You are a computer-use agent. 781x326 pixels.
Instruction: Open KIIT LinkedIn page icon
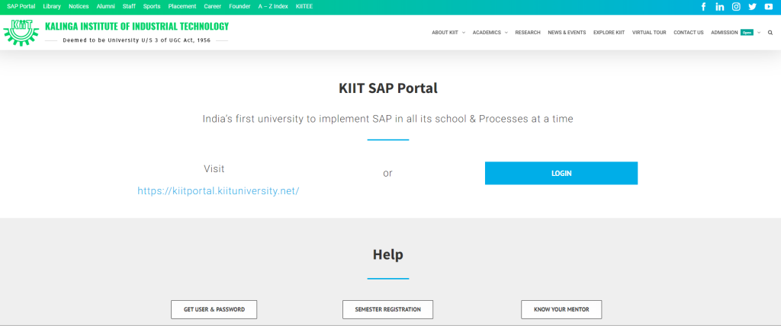[x=720, y=6]
